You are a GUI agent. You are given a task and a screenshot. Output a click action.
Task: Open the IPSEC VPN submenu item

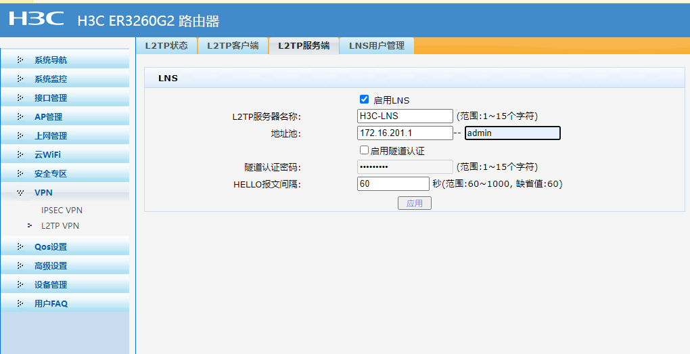tap(62, 210)
